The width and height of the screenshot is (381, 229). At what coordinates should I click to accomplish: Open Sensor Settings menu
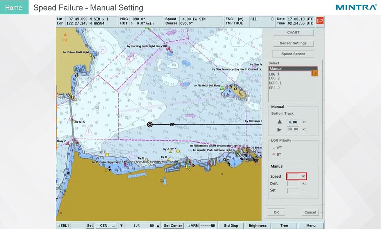tap(293, 43)
